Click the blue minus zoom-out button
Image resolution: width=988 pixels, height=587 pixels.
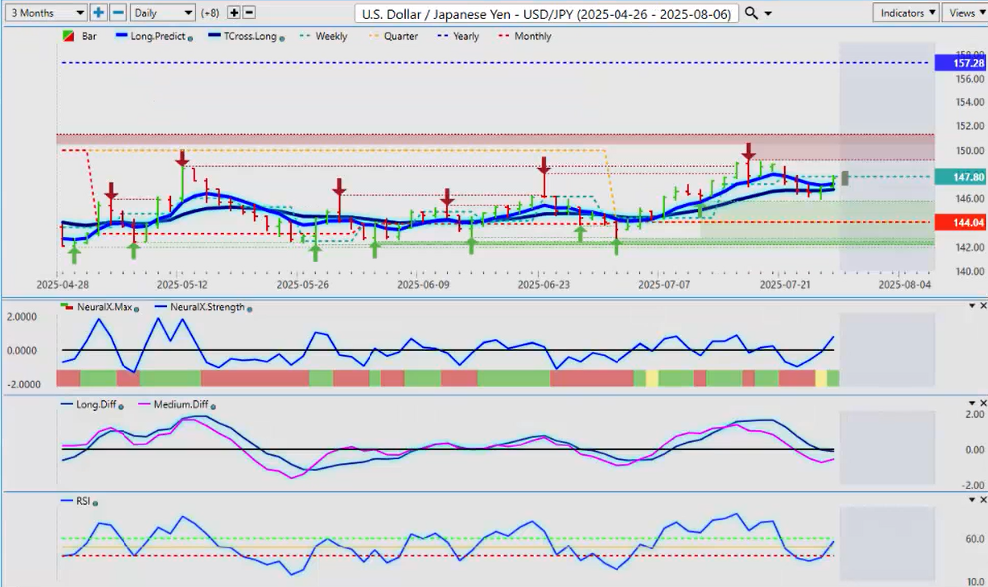pos(118,12)
